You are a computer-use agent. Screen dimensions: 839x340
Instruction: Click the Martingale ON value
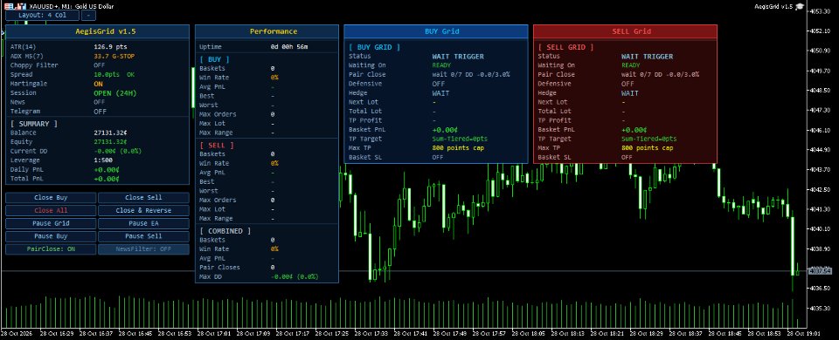(99, 84)
